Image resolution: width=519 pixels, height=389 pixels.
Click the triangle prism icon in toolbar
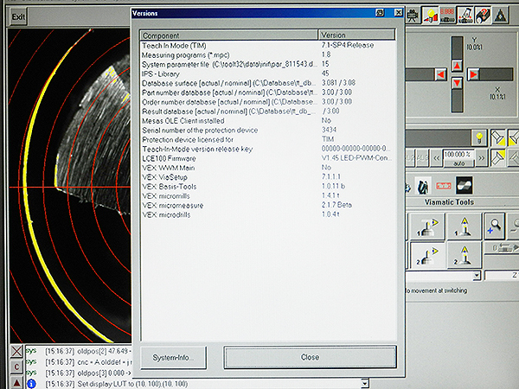(x=501, y=14)
